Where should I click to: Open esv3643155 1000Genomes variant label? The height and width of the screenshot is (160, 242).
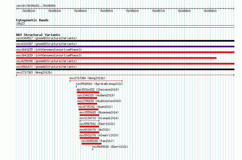coord(49,50)
